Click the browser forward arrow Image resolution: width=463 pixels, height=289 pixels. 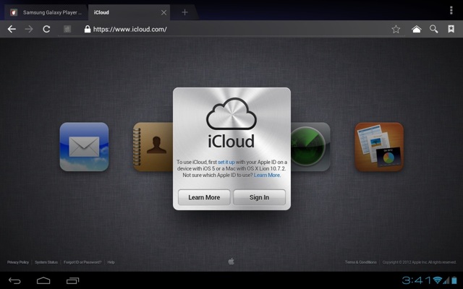29,29
